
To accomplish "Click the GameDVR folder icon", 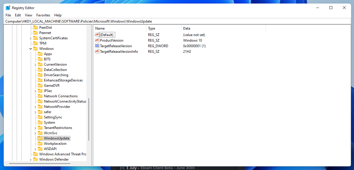I will pos(40,86).
